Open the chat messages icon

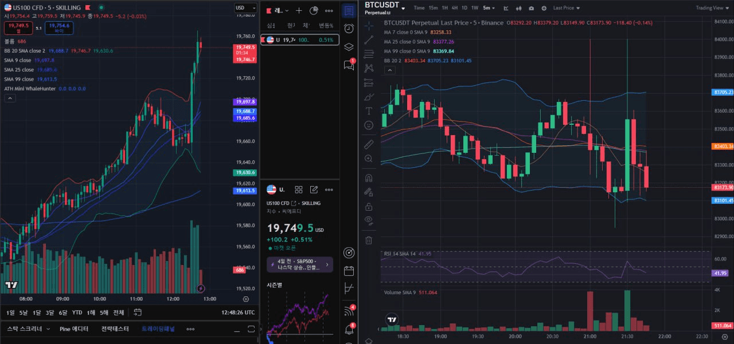(x=349, y=65)
